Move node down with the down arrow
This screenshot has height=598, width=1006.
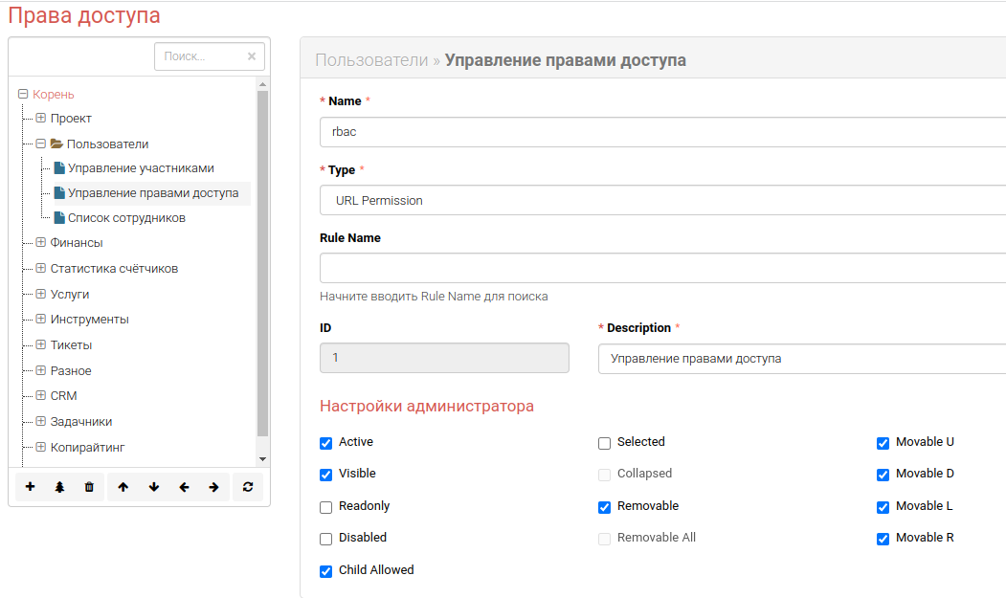click(x=153, y=487)
